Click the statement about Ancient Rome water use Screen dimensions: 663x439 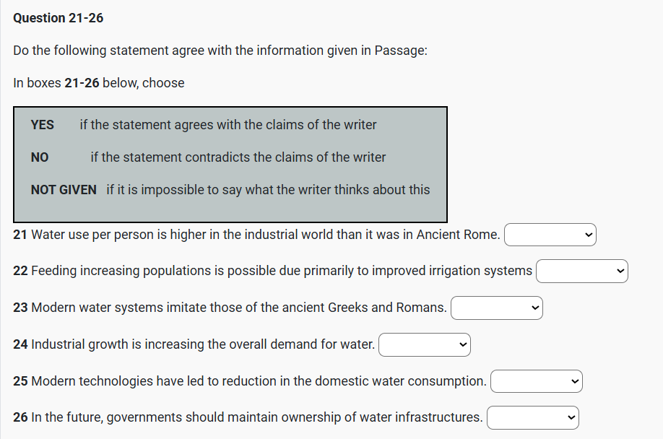[256, 235]
